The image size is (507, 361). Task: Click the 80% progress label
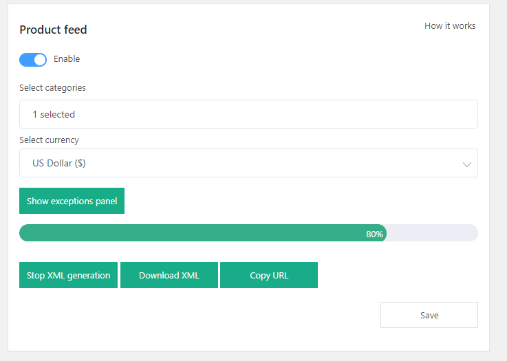(x=374, y=234)
